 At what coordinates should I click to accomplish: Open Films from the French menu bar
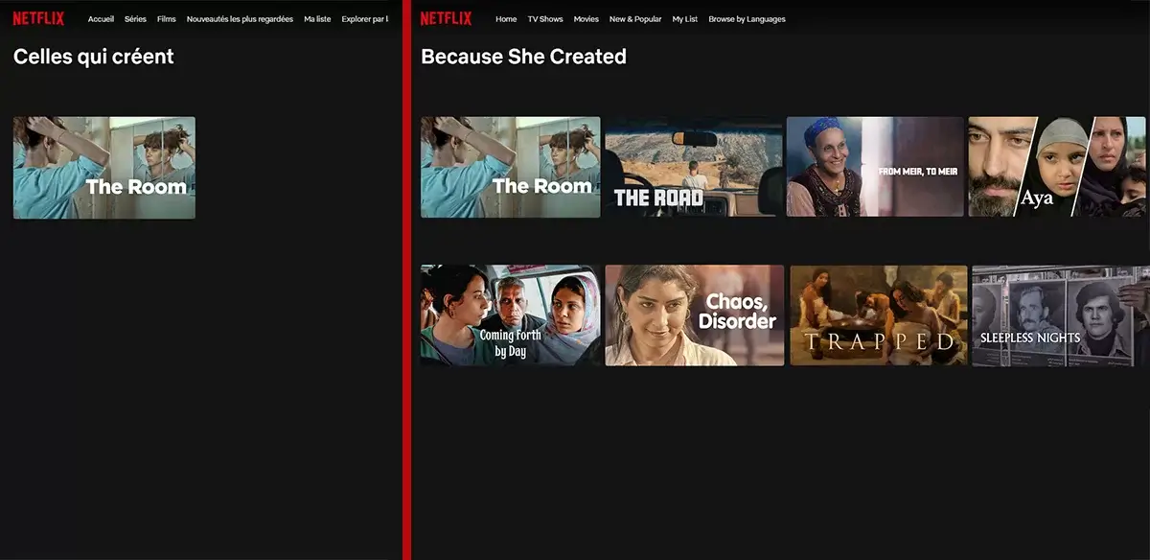(166, 18)
